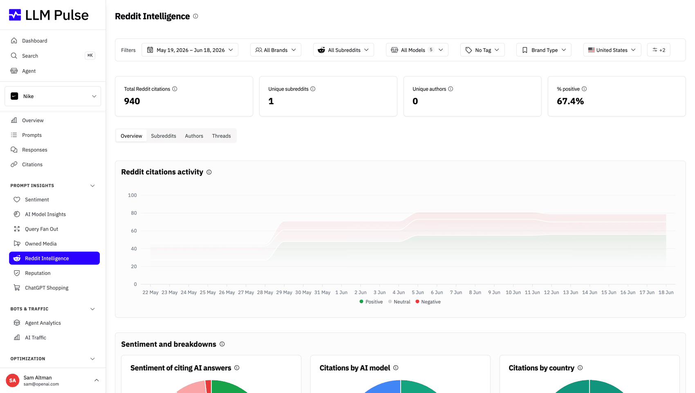Click the Owned Media flag icon
The image size is (695, 393).
(x=17, y=243)
